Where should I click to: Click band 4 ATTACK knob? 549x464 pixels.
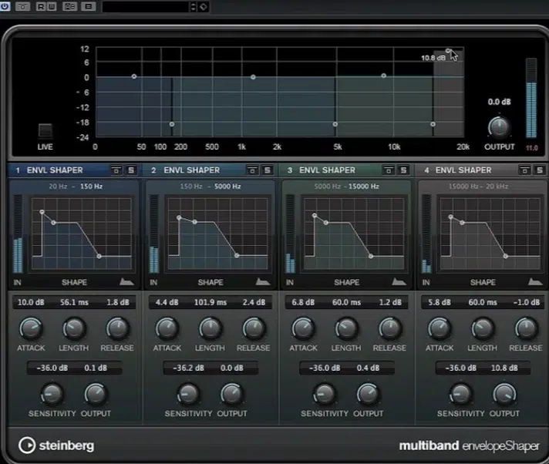[439, 329]
